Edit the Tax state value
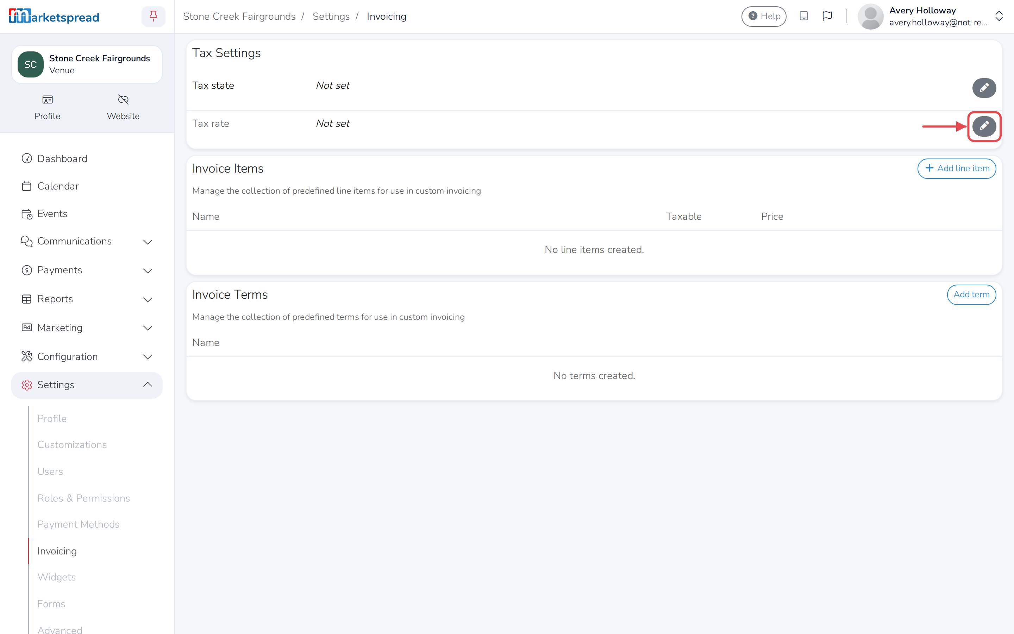This screenshot has height=634, width=1014. (x=984, y=88)
